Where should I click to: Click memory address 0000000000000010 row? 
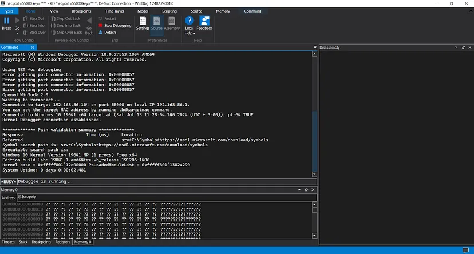[x=101, y=209]
